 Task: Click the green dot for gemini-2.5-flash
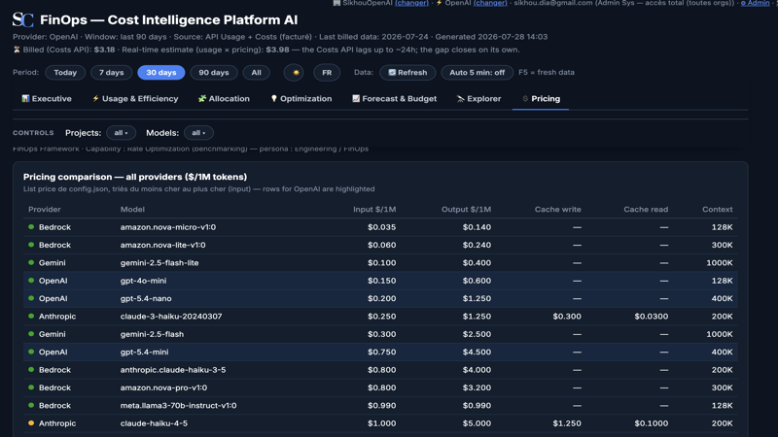pyautogui.click(x=31, y=334)
